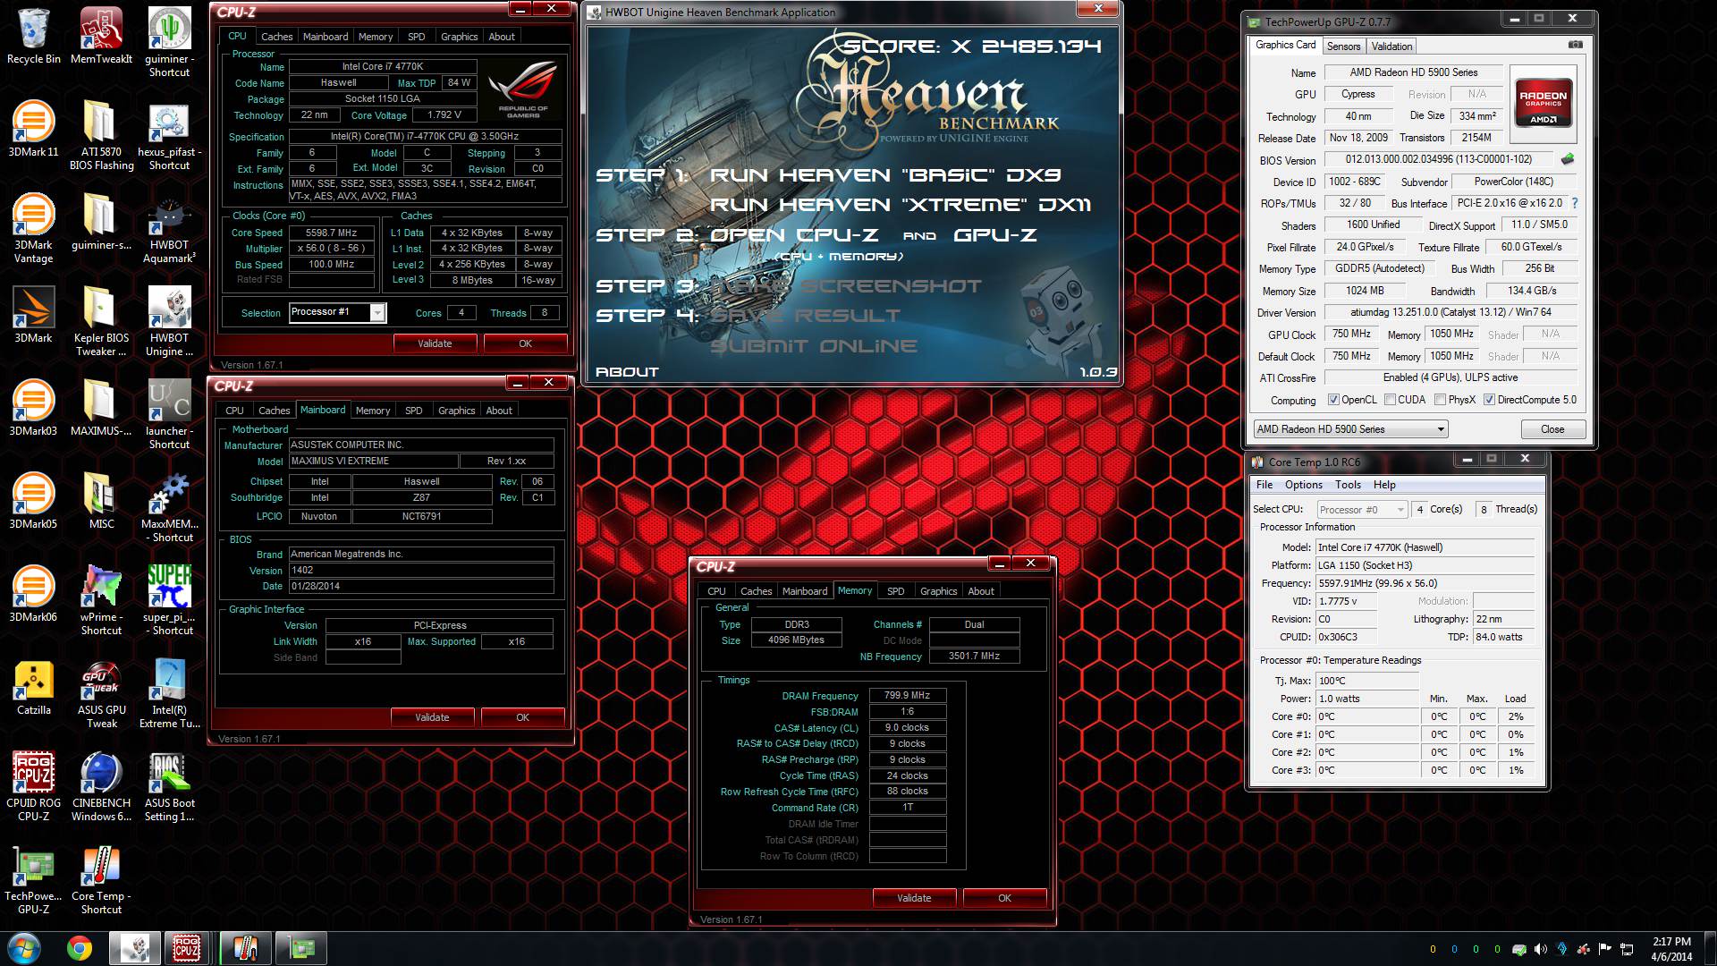Viewport: 1717px width, 966px height.
Task: Expand the Processor #1 selection dropdown
Action: click(377, 312)
